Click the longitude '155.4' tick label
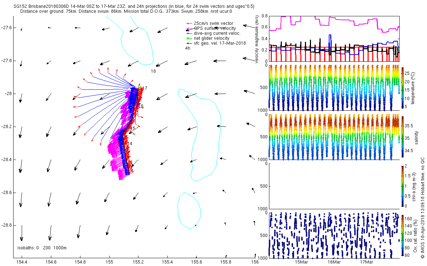 (x=167, y=262)
